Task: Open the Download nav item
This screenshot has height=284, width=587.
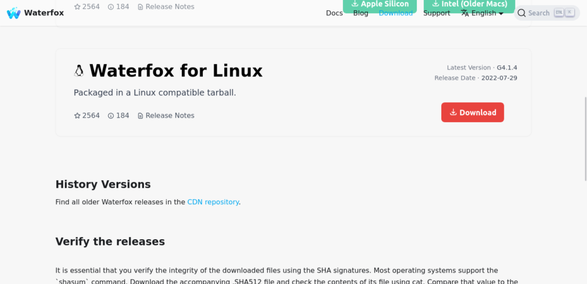Action: [396, 13]
